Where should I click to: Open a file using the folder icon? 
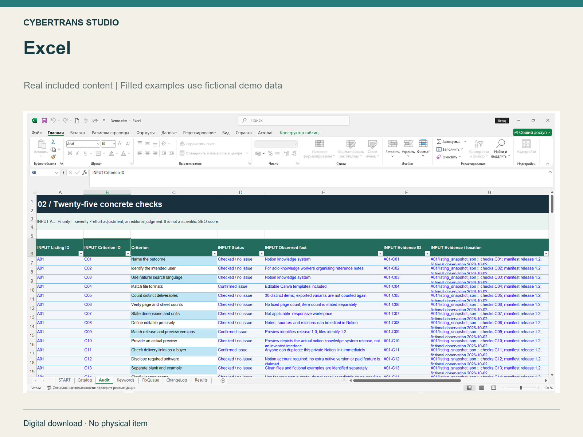click(x=95, y=121)
